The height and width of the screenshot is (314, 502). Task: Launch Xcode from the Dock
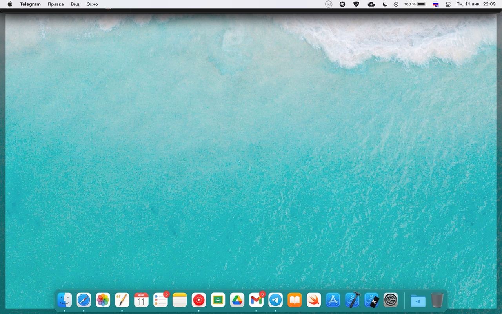(x=353, y=300)
